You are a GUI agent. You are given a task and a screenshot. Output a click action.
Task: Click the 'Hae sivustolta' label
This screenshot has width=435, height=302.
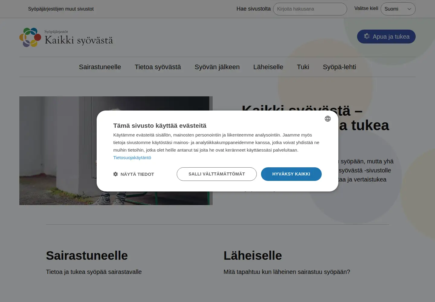click(253, 9)
